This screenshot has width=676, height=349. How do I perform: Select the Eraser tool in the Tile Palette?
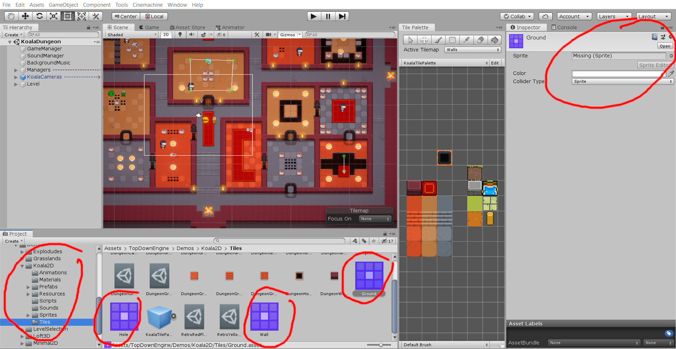(x=481, y=40)
